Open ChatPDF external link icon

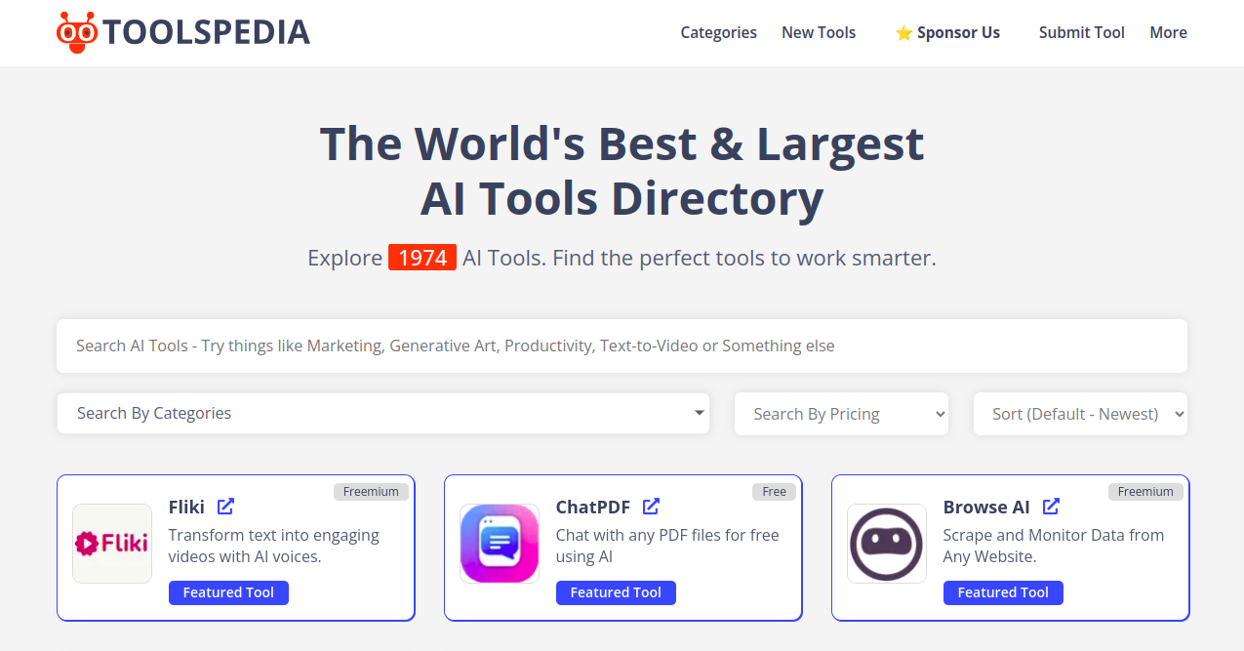651,506
